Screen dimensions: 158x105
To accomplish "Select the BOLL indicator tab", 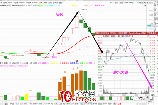I will coord(100,104).
